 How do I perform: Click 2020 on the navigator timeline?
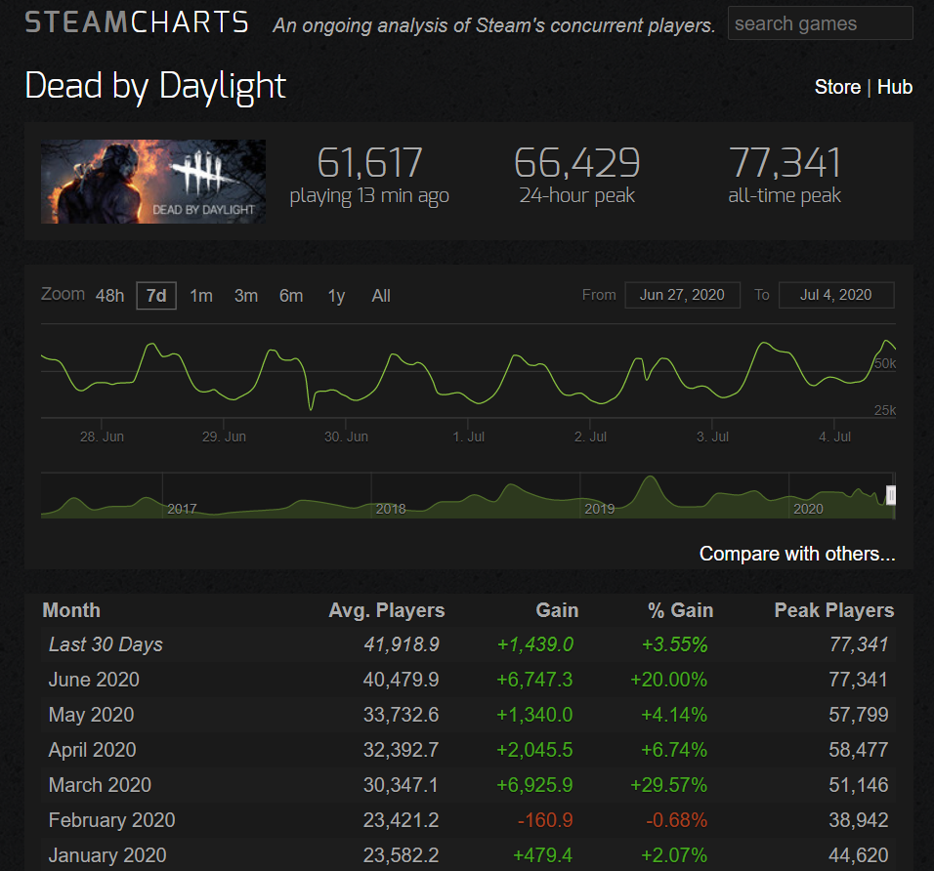[808, 509]
